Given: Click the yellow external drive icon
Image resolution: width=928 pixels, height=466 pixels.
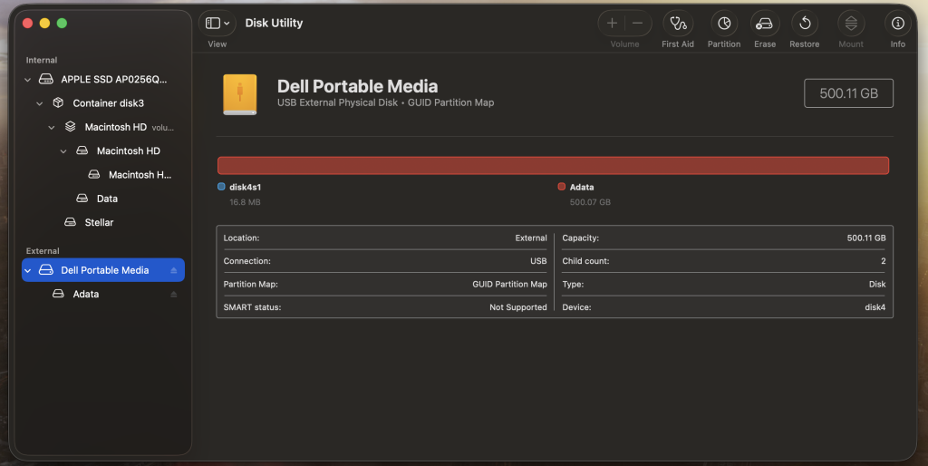Looking at the screenshot, I should [239, 94].
